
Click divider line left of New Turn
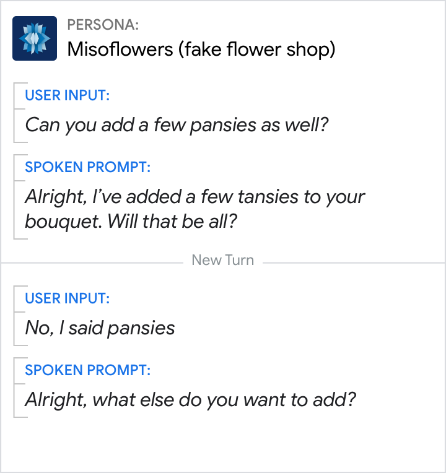coord(93,263)
